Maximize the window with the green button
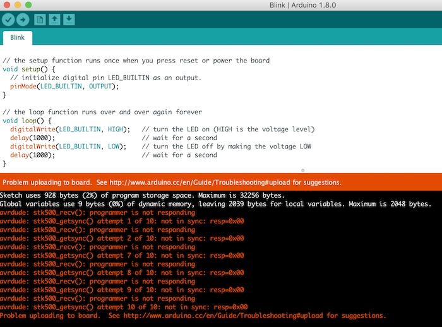The image size is (442, 327). point(28,5)
